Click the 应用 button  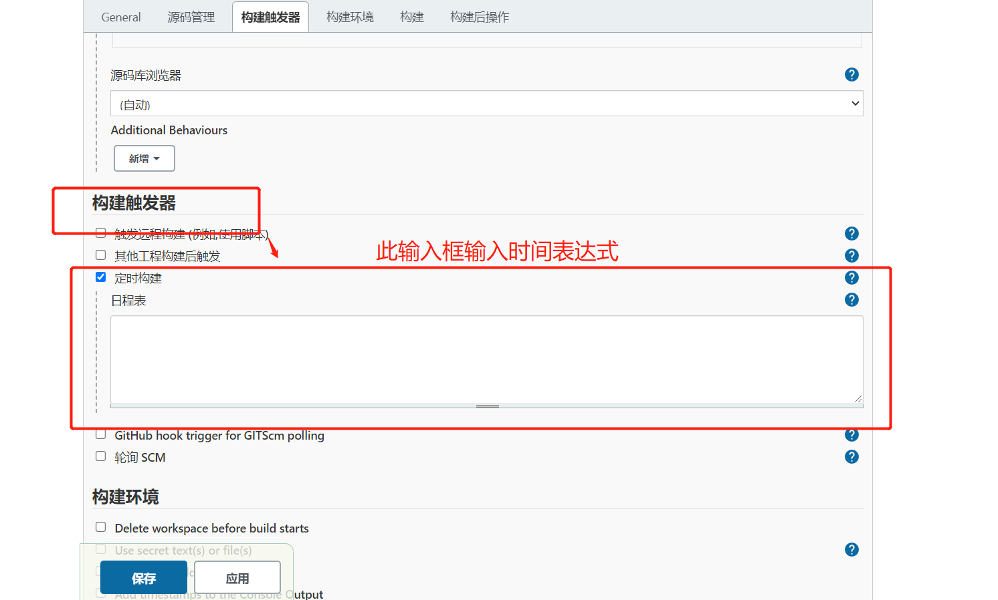pos(237,578)
